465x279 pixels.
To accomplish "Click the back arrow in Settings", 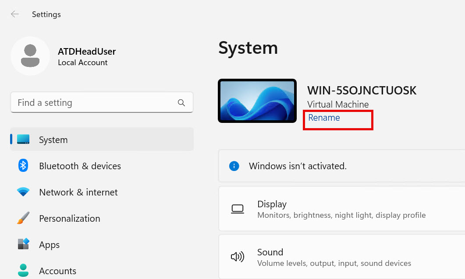I will [x=14, y=14].
